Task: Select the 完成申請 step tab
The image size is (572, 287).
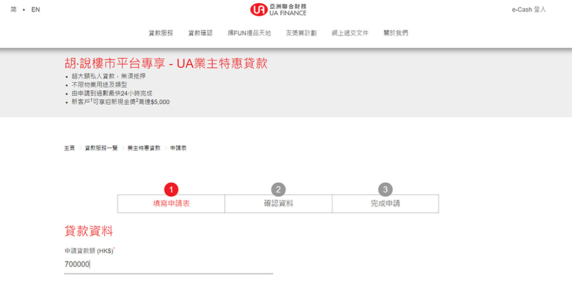Action: coord(385,203)
